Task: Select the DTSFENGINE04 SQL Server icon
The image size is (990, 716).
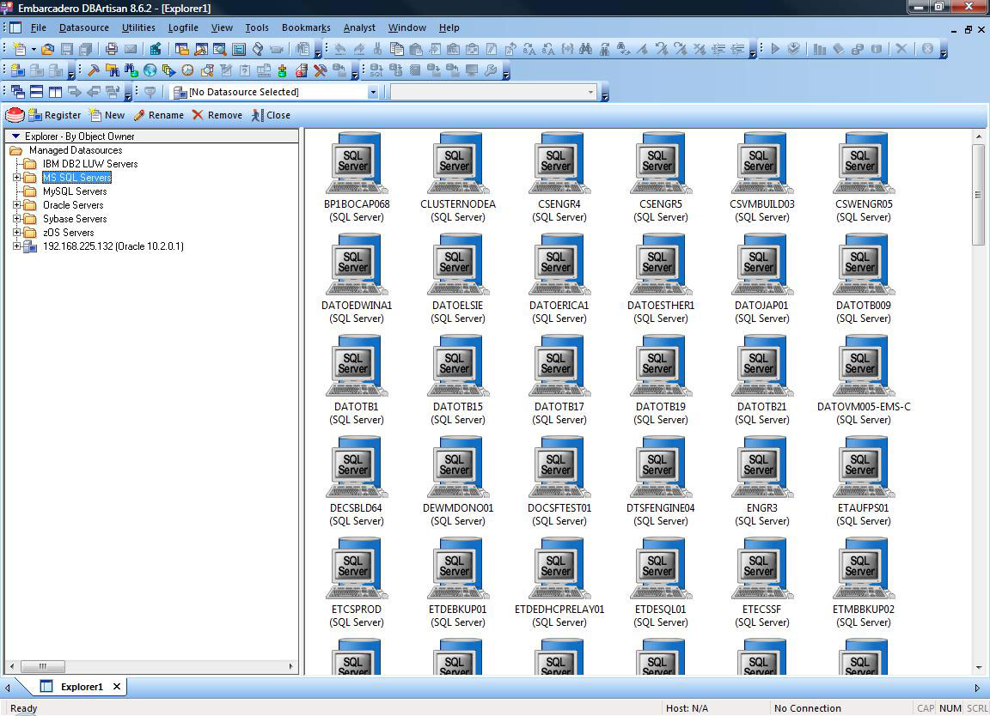Action: (660, 481)
